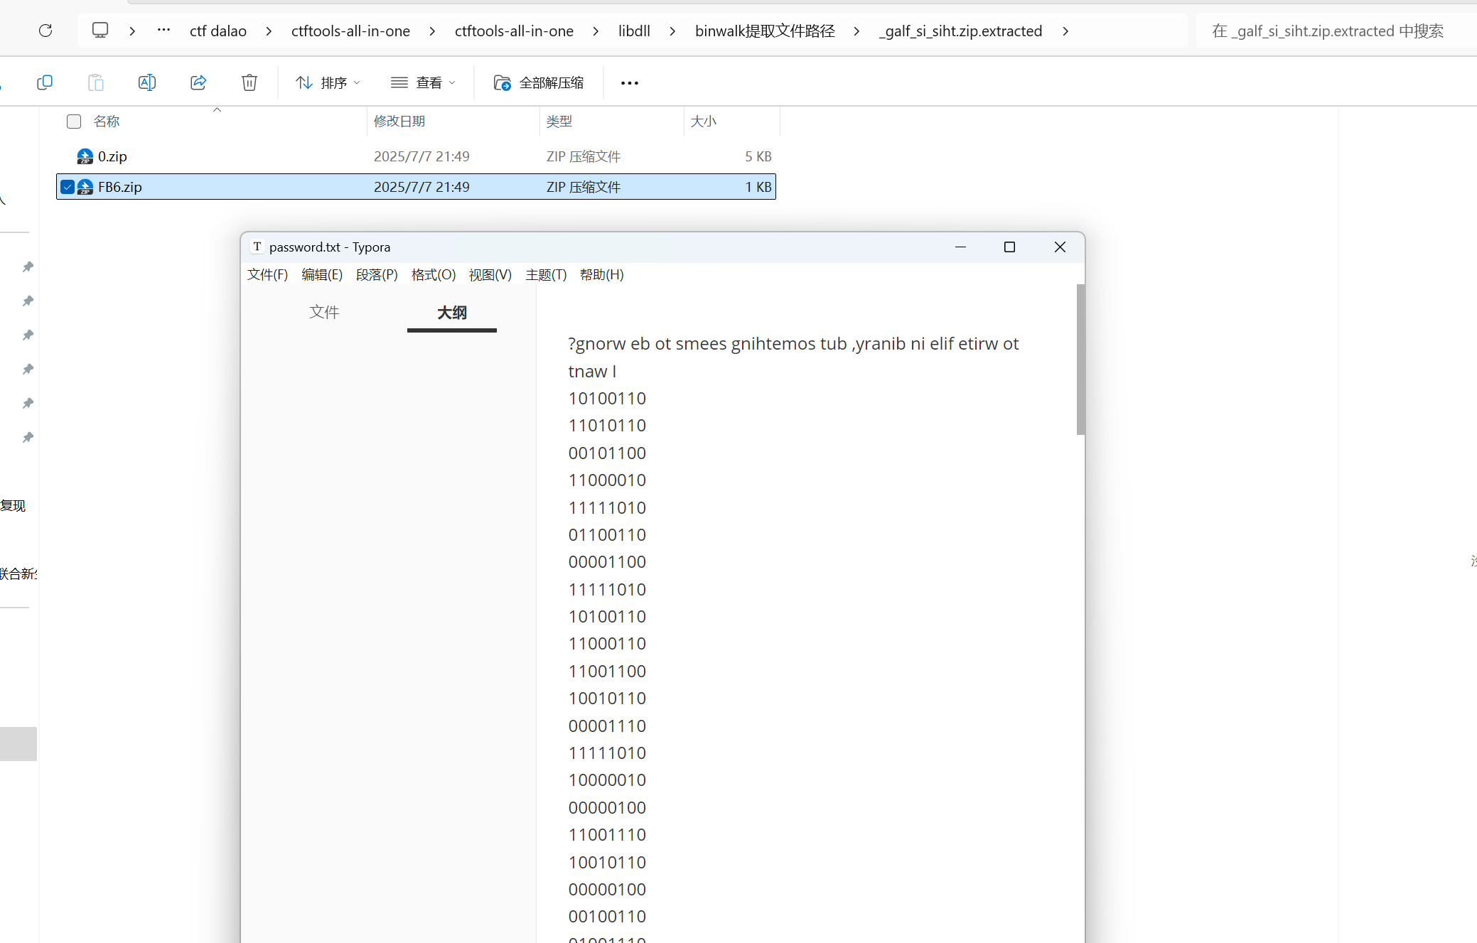Open the 查看 view dropdown
Screen dimensions: 1477x943
point(423,82)
